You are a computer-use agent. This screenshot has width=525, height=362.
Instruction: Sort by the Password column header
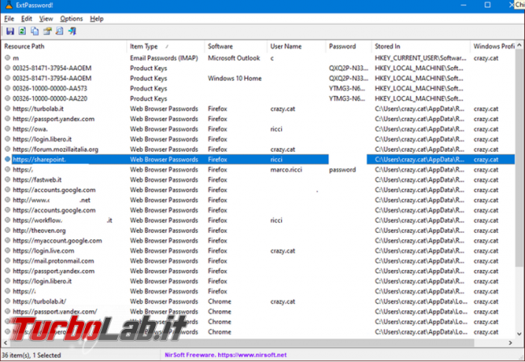[348, 46]
